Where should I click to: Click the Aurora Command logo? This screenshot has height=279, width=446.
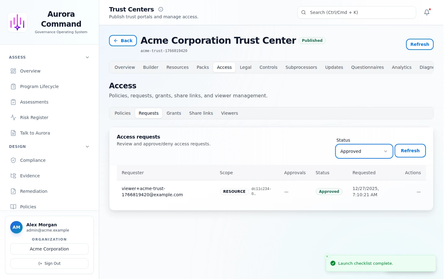17,22
